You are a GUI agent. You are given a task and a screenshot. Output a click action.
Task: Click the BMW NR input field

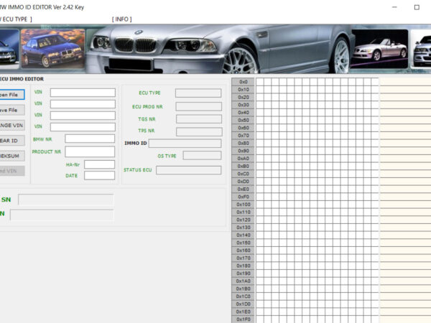click(90, 139)
